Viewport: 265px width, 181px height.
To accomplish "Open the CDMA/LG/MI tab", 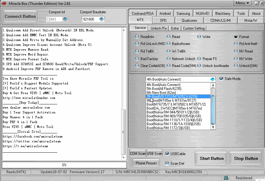I will tap(220, 21).
